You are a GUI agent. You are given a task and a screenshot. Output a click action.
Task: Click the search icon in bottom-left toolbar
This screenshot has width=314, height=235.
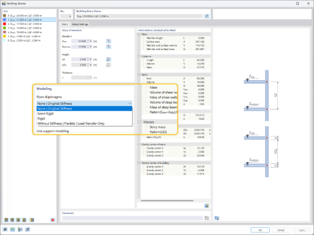5,230
